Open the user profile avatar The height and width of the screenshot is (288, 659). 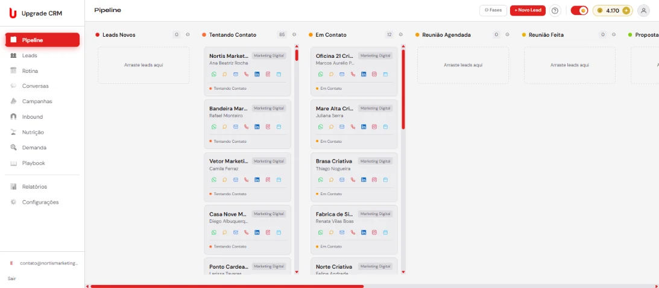point(643,11)
